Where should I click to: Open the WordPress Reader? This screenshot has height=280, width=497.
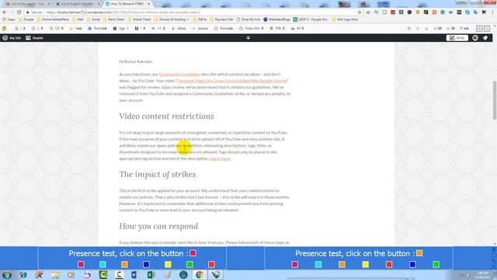(34, 38)
